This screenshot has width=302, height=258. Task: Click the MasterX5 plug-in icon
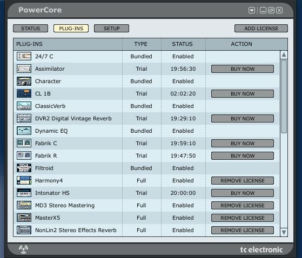pos(24,218)
